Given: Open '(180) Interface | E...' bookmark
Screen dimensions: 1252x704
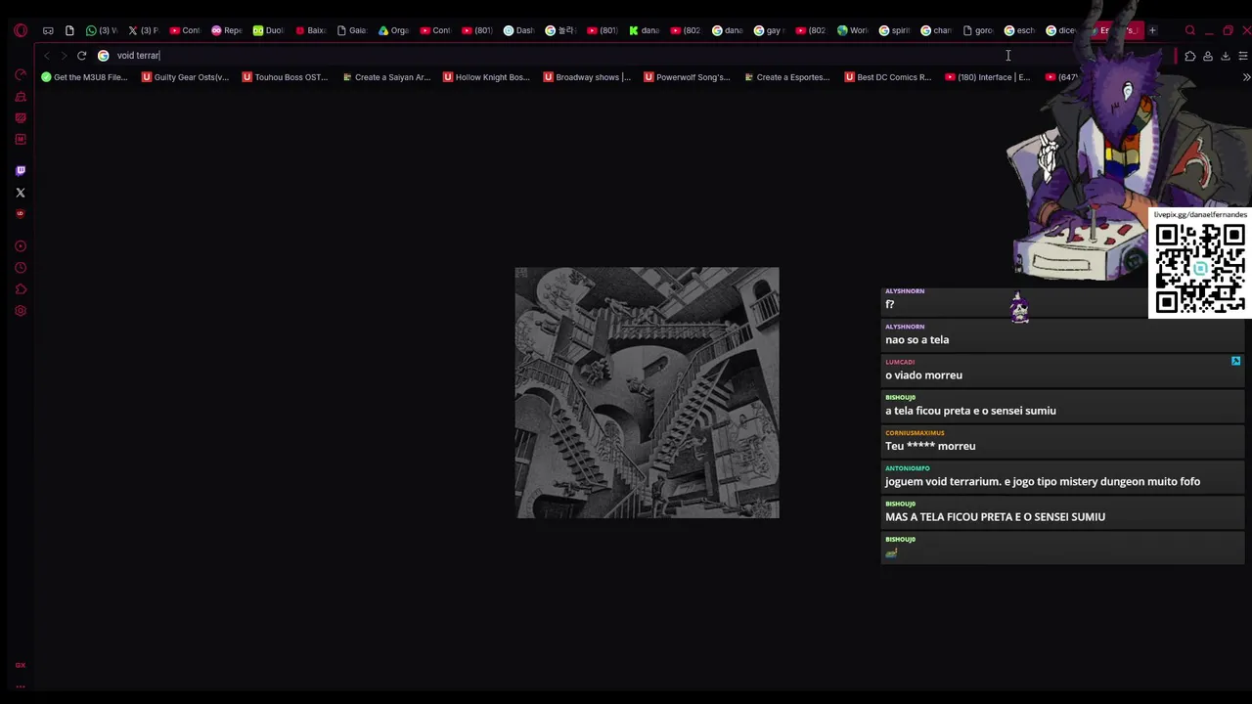Looking at the screenshot, I should pos(988,77).
